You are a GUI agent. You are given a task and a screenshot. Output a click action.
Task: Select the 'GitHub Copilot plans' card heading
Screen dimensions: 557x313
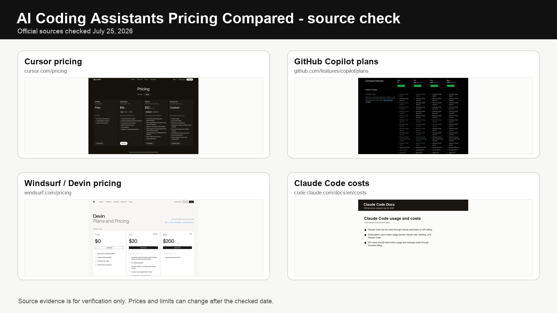336,62
